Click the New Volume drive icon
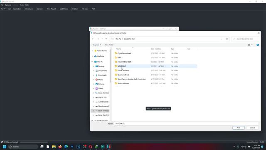The width and height of the screenshot is (266, 150). point(96,106)
